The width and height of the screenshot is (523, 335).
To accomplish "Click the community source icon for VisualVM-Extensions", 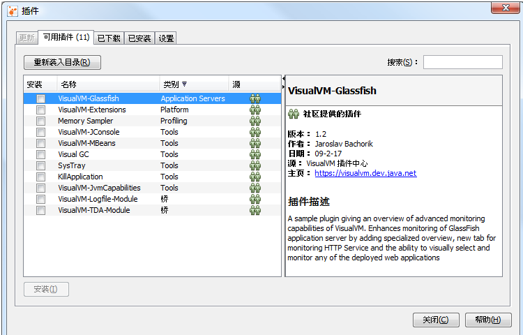I will (x=255, y=110).
